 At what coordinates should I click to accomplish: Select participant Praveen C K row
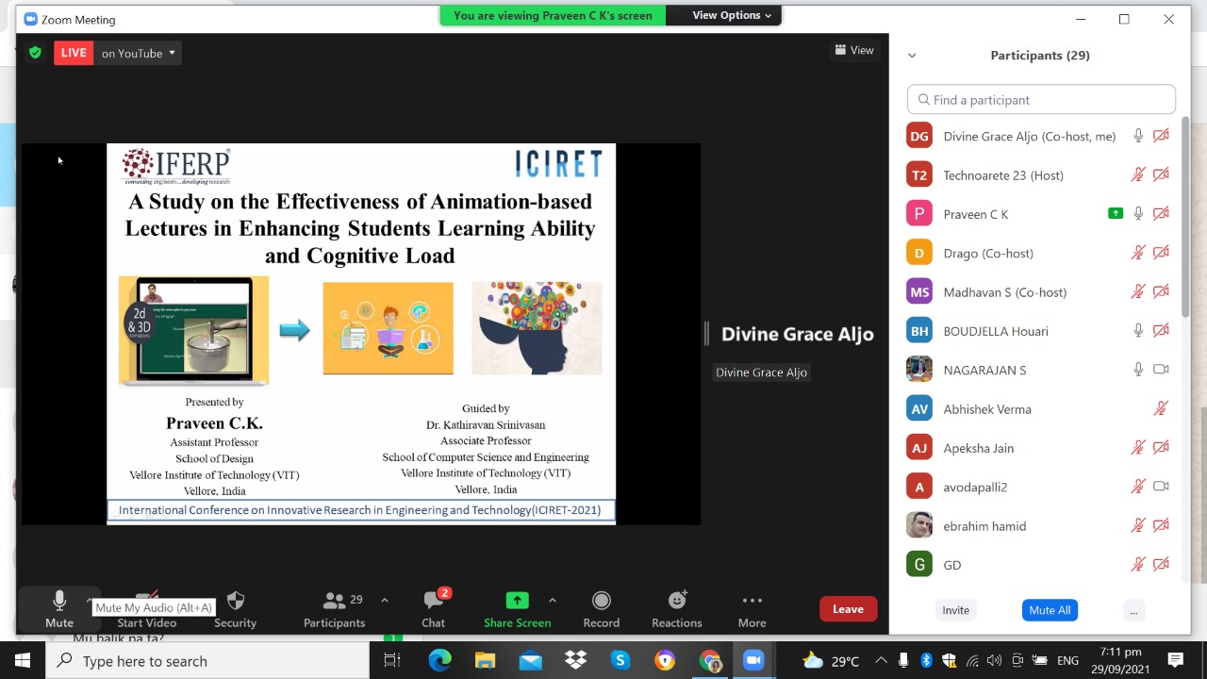coord(1041,214)
